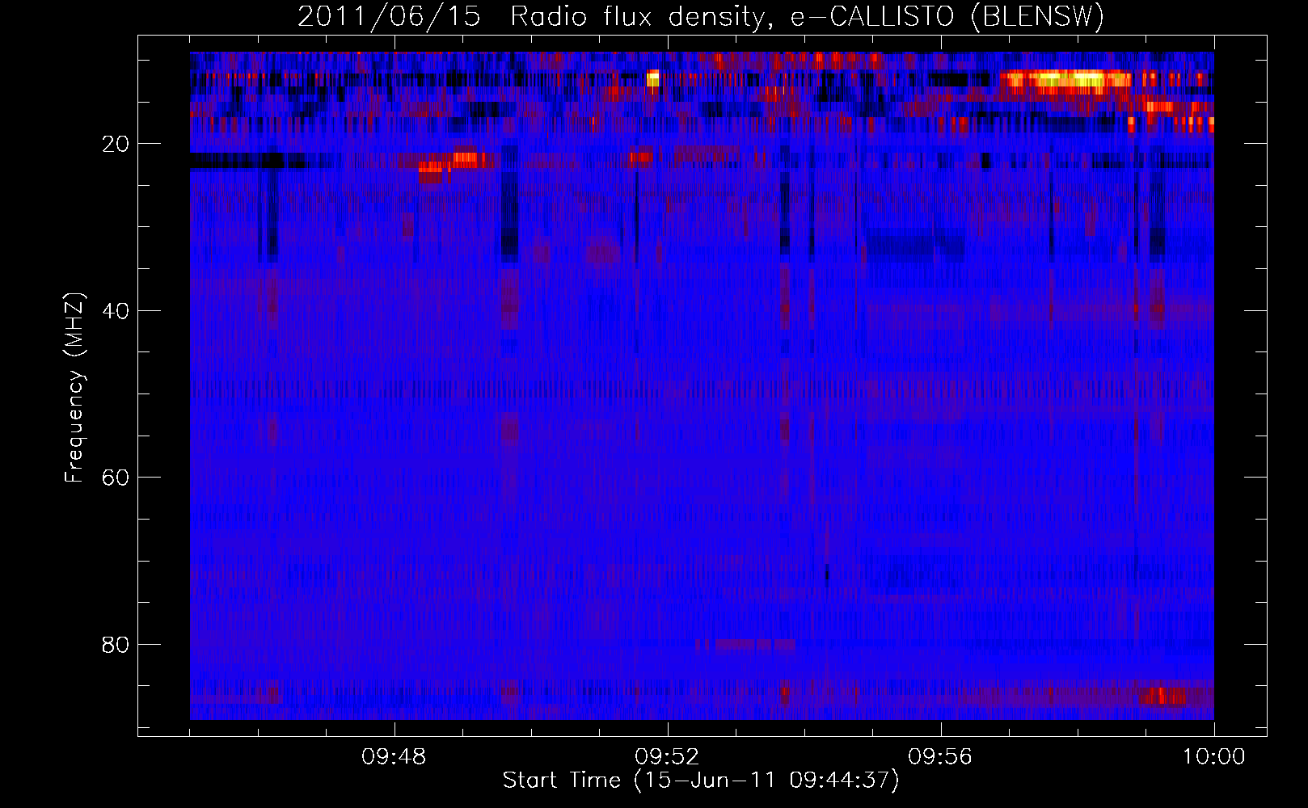Click the 09:52 time tick label
This screenshot has width=1308, height=808.
click(667, 757)
